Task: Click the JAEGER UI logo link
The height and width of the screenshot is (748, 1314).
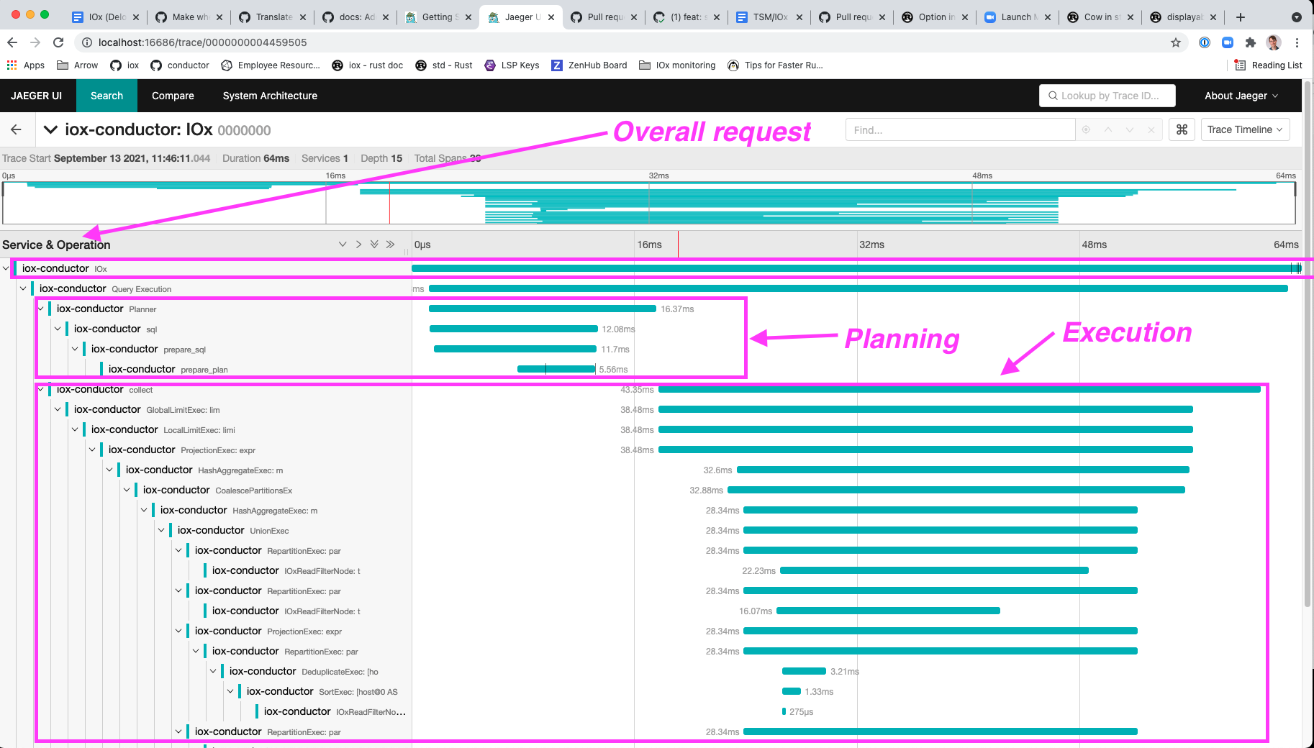Action: click(36, 96)
